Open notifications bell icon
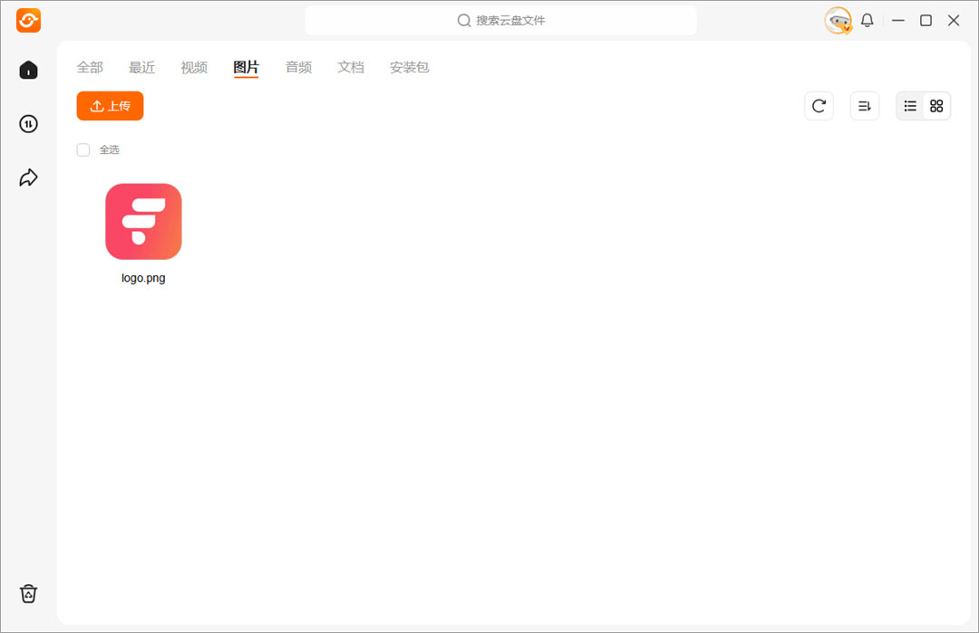 pos(868,21)
